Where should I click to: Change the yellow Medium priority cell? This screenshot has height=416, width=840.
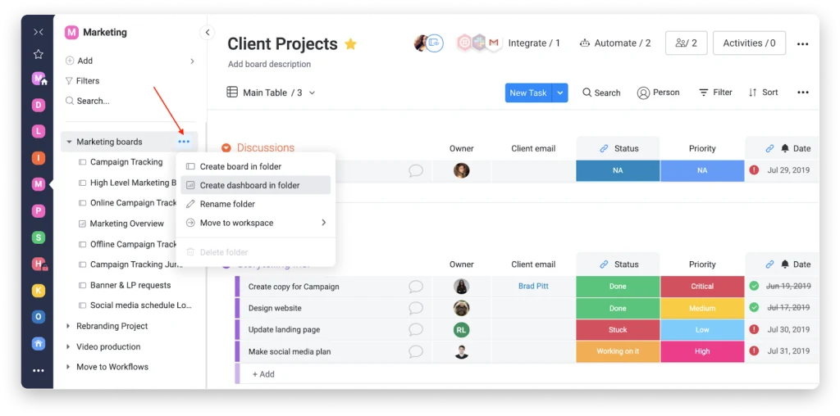tap(702, 308)
